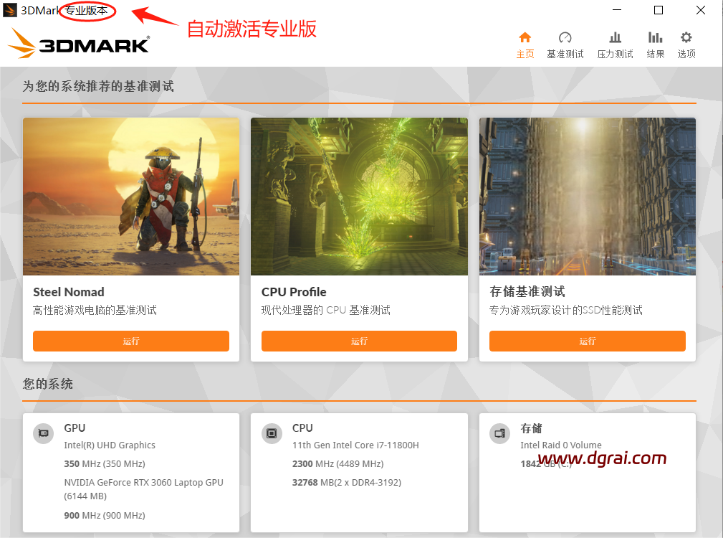Click the GPU icon in system panel
723x538 pixels.
coord(43,433)
